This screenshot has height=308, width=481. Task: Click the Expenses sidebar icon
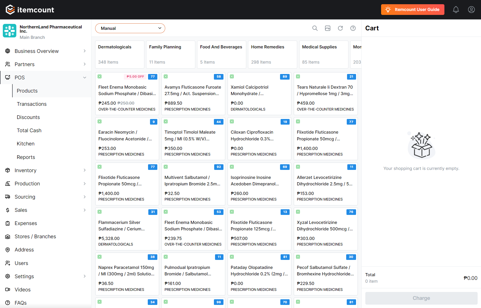(x=8, y=223)
